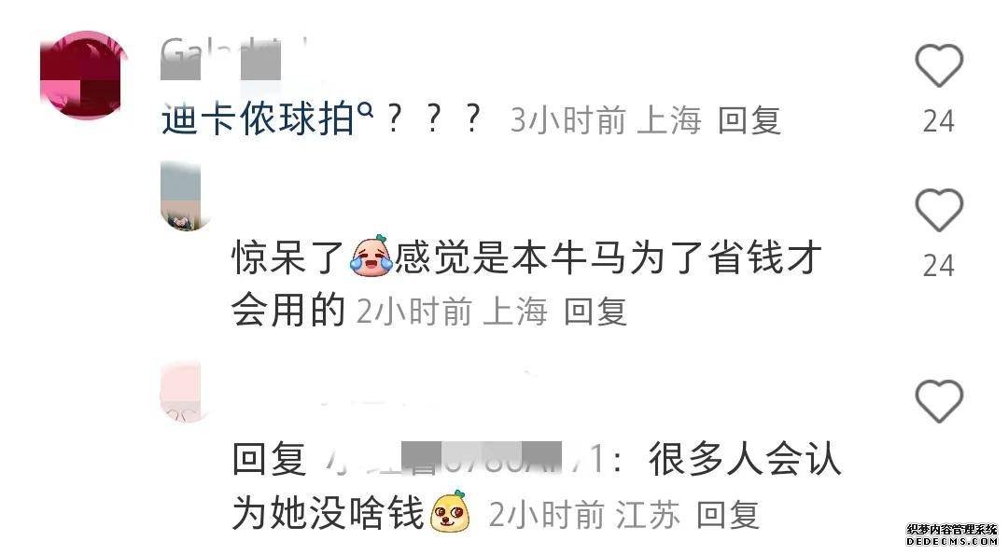The image size is (1008, 555).
Task: Open the pink avatar of third commenter
Action: (x=181, y=392)
